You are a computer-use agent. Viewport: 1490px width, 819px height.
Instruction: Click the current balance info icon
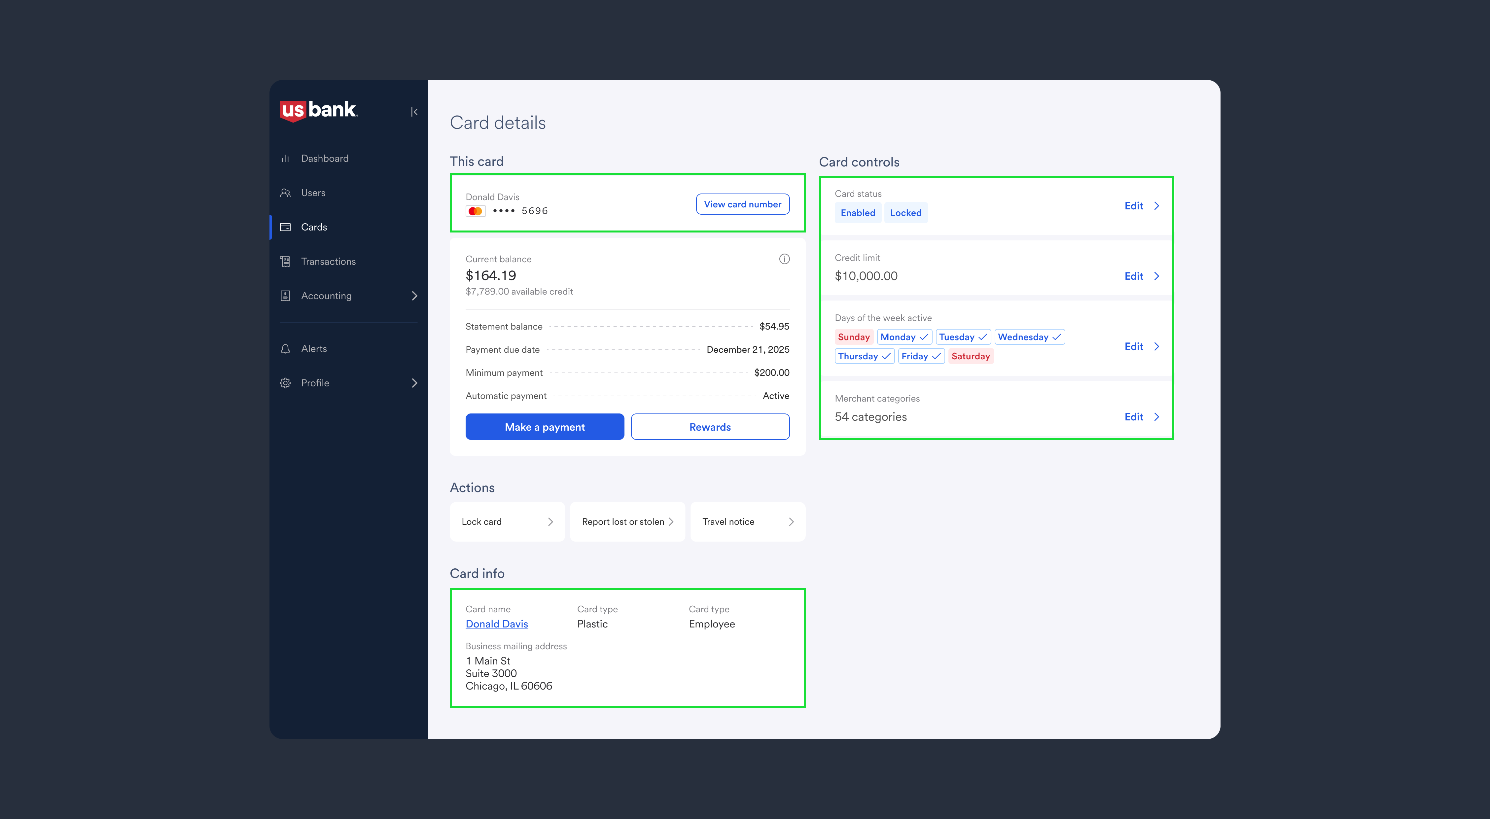[784, 259]
